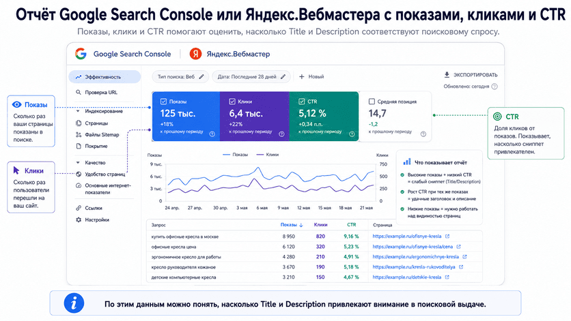Click the Страницы pages icon

click(79, 123)
